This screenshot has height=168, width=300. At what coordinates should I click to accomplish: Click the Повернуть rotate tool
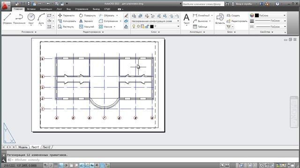coord(87,15)
